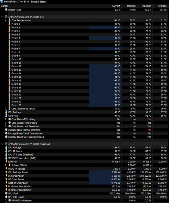The height and width of the screenshot is (203, 169).
Task: Click the Average column header
Action: (161, 6)
